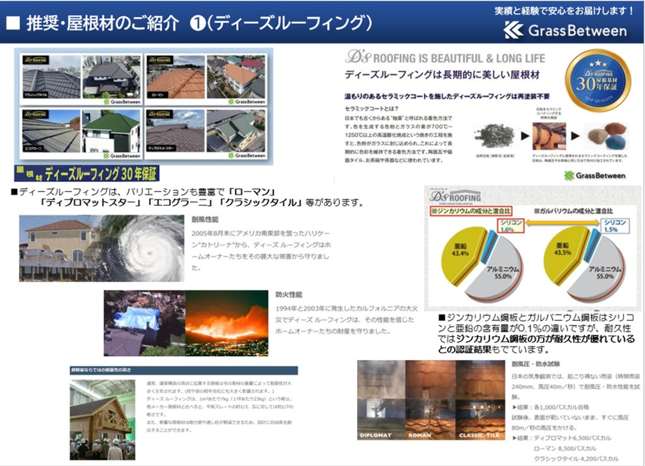Click the 超軽量ならではの耐震性の高さ header bar
Viewport: 645px width, 466px height.
[184, 370]
